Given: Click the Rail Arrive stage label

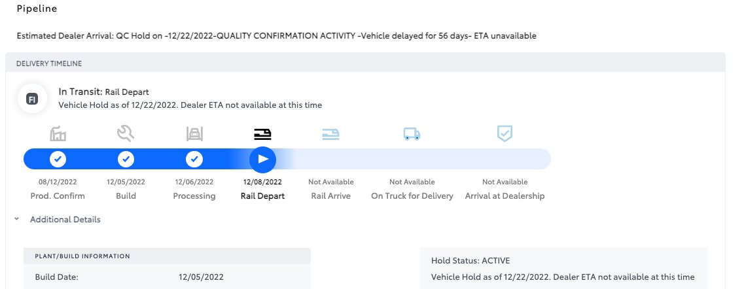Looking at the screenshot, I should point(330,196).
